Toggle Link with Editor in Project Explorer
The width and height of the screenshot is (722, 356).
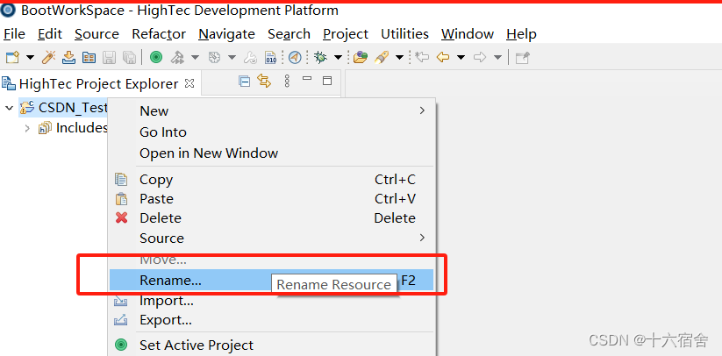(x=264, y=82)
